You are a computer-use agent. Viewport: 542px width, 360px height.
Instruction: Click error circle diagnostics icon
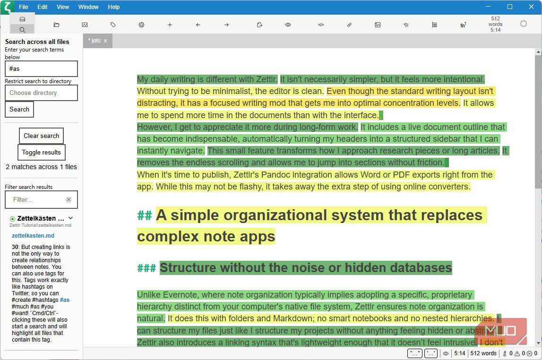click(530, 353)
